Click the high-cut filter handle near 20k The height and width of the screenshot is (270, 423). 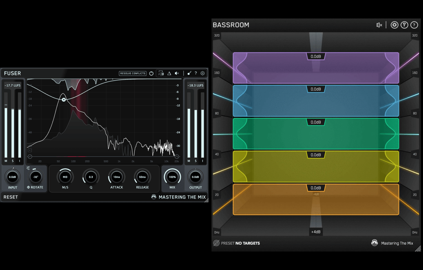177,157
